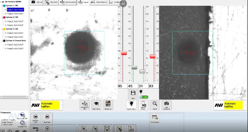
Task: Go to Previous Plate
Action: coord(36,118)
